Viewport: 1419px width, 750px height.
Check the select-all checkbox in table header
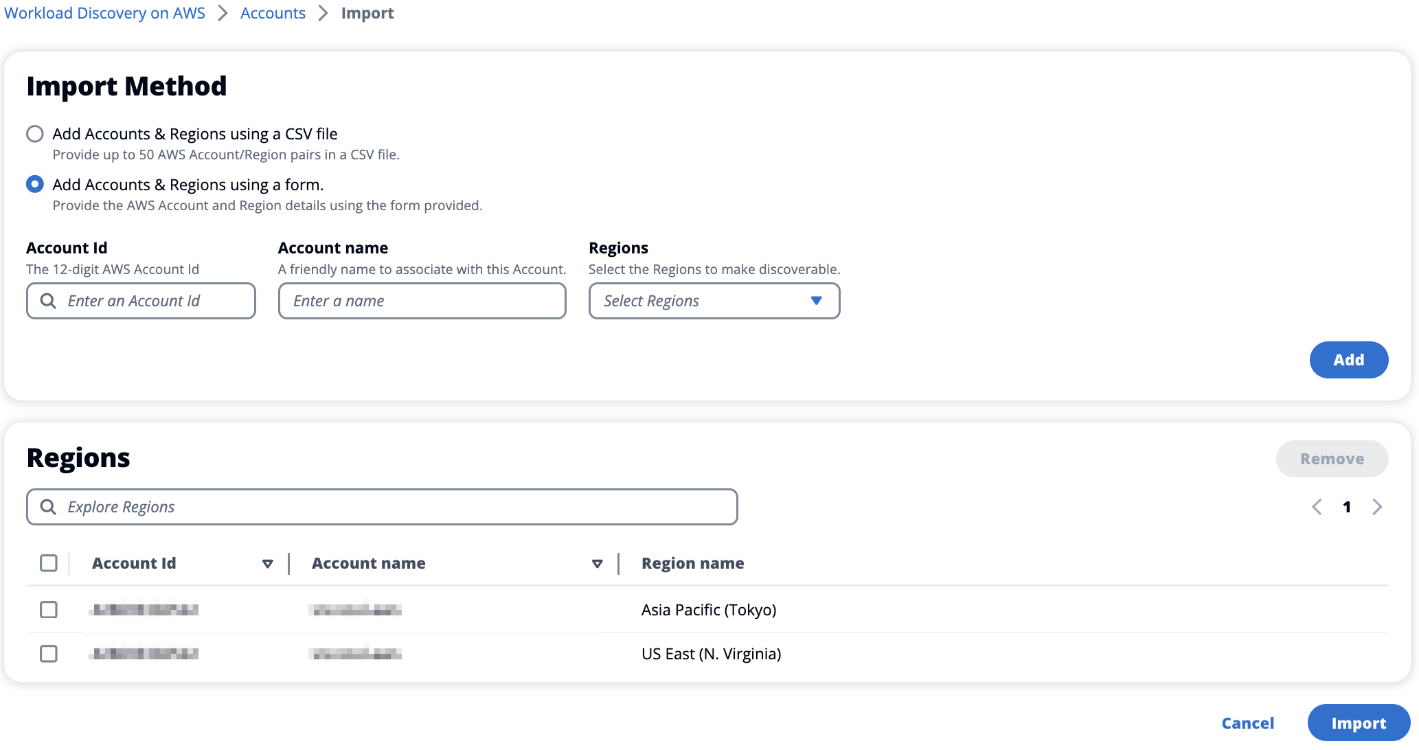49,563
